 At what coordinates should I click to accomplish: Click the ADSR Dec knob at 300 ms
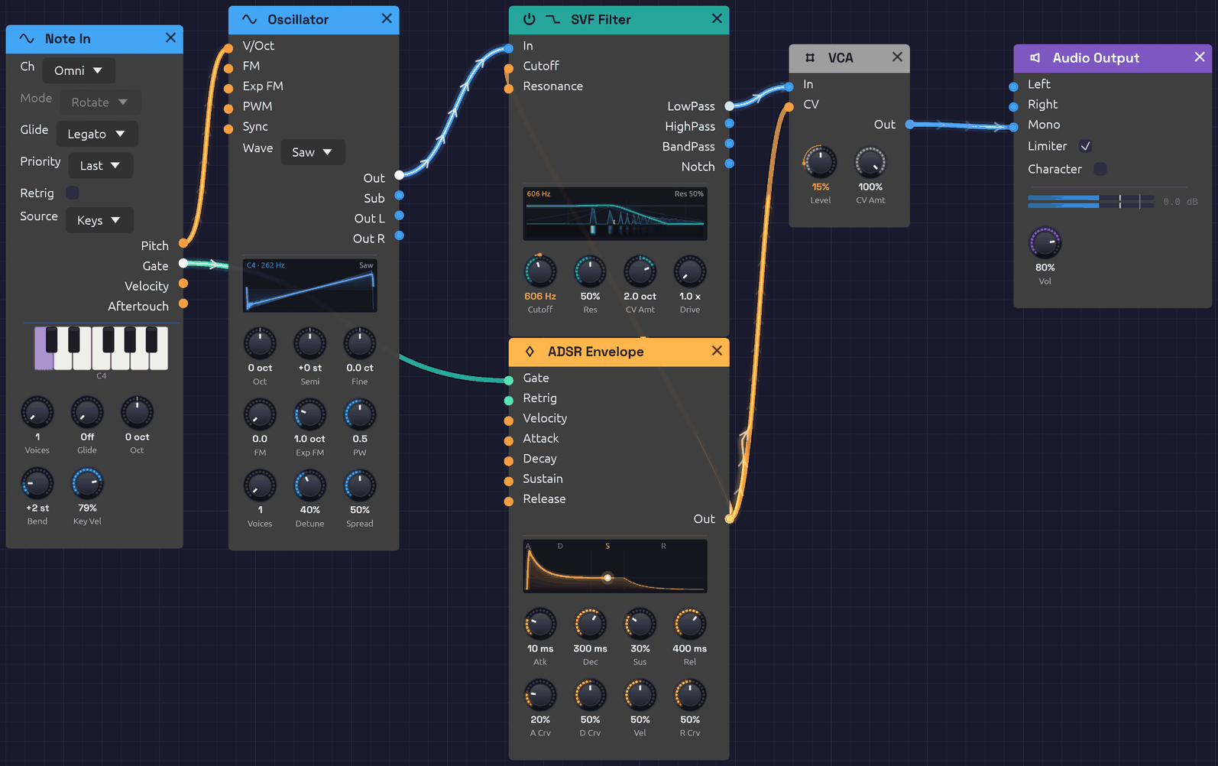coord(590,624)
